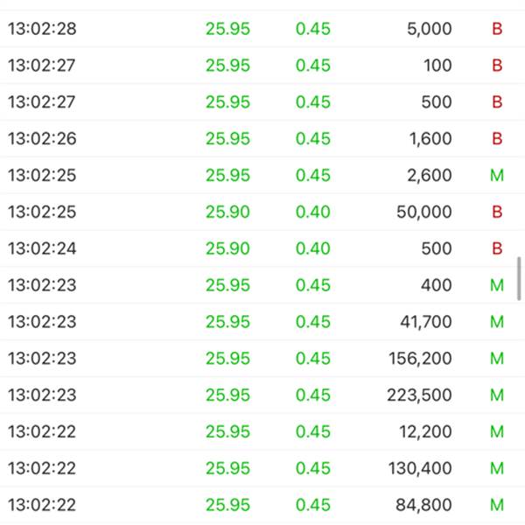Select the 41,700 volume trade at 13:02:23
This screenshot has height=525, width=525.
point(262,322)
